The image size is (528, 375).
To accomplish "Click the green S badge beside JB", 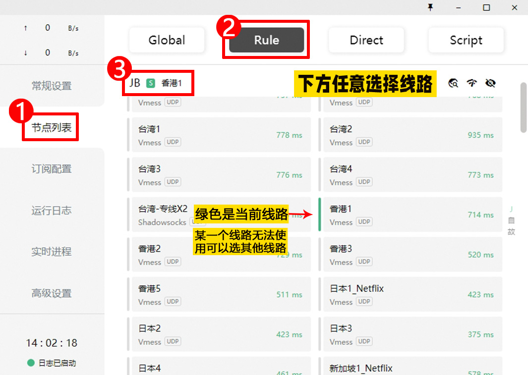I will [151, 83].
